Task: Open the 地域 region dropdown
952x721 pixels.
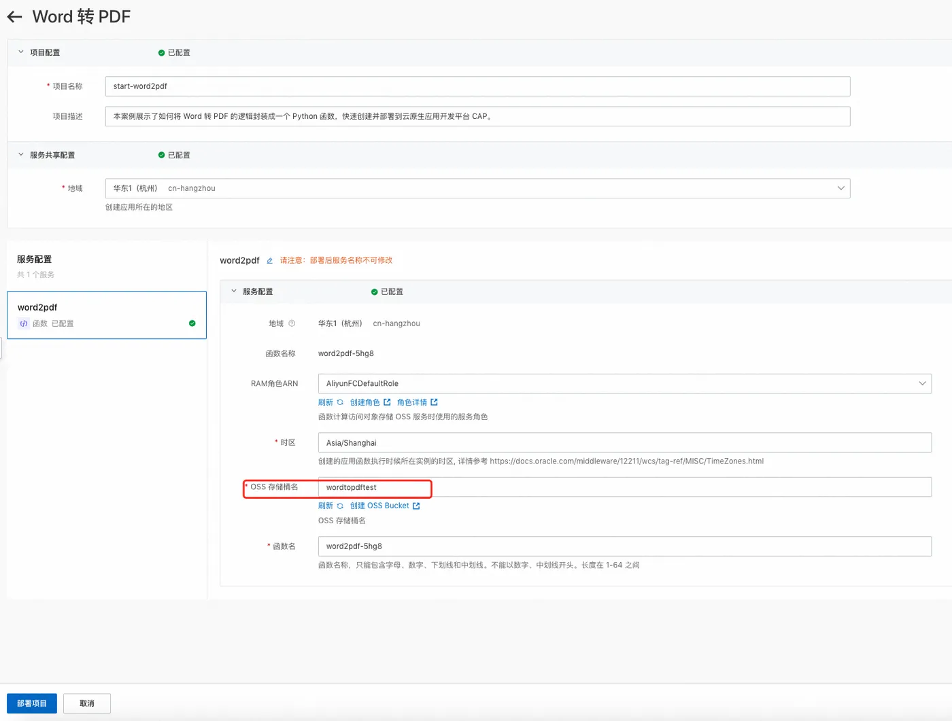Action: pyautogui.click(x=477, y=188)
